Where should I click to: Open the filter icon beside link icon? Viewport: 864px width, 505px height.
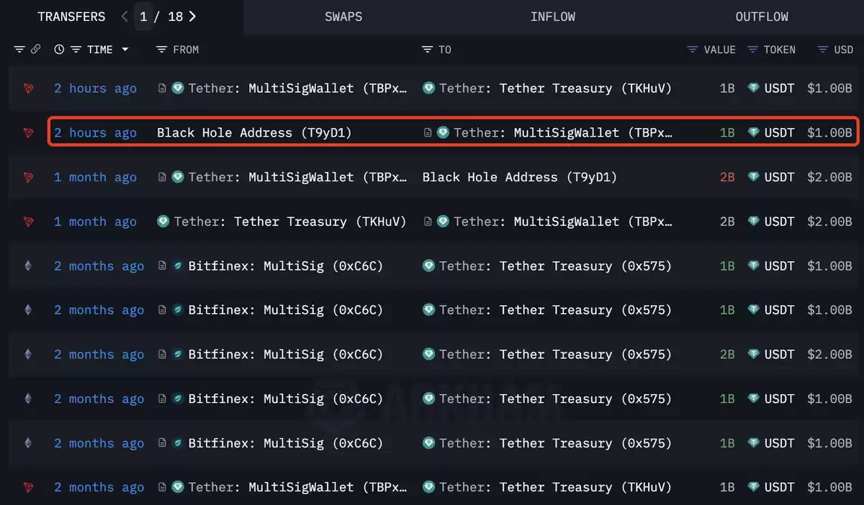[x=19, y=50]
